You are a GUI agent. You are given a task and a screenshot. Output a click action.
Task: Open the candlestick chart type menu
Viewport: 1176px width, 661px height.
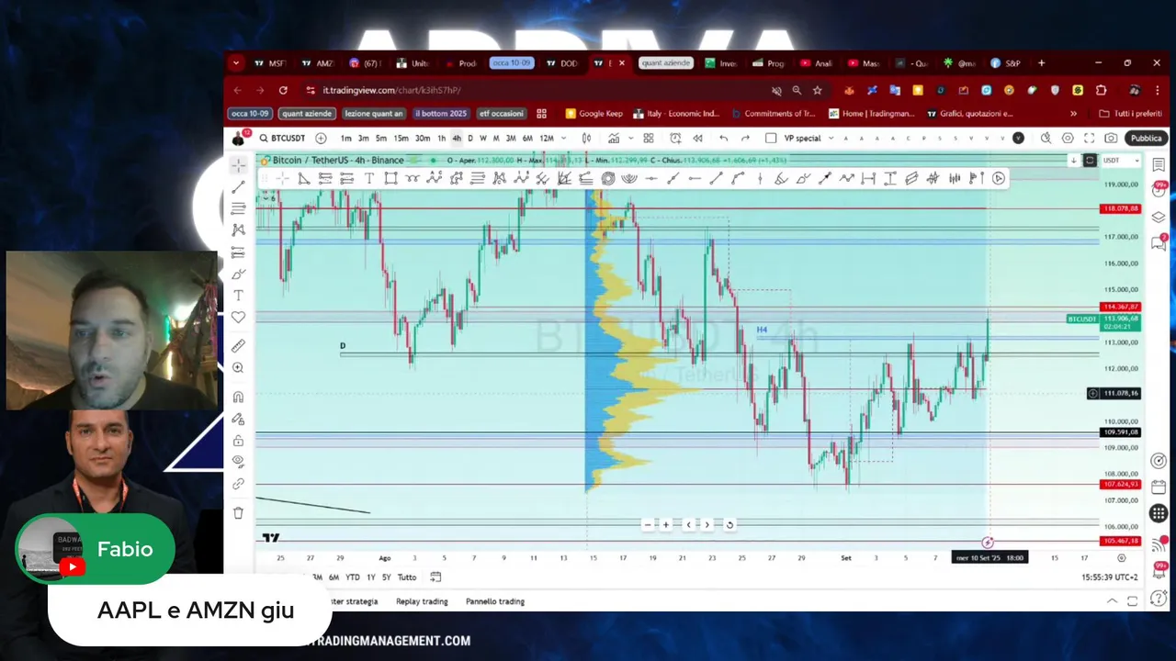(x=586, y=138)
